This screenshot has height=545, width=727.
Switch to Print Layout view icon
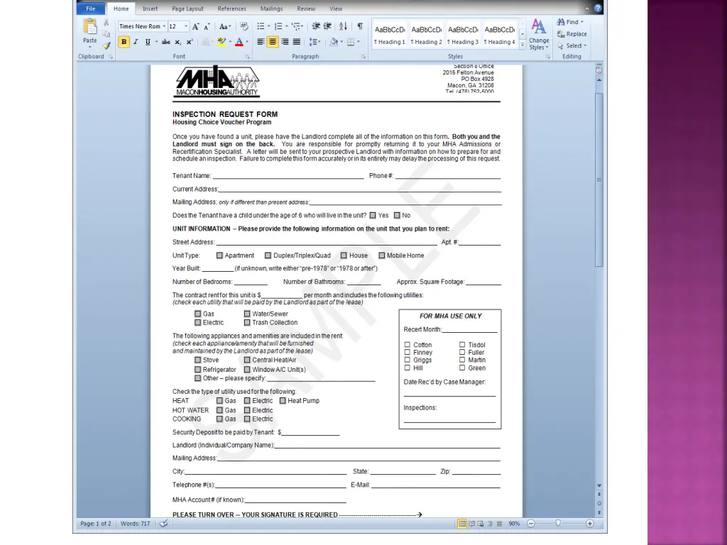[462, 524]
